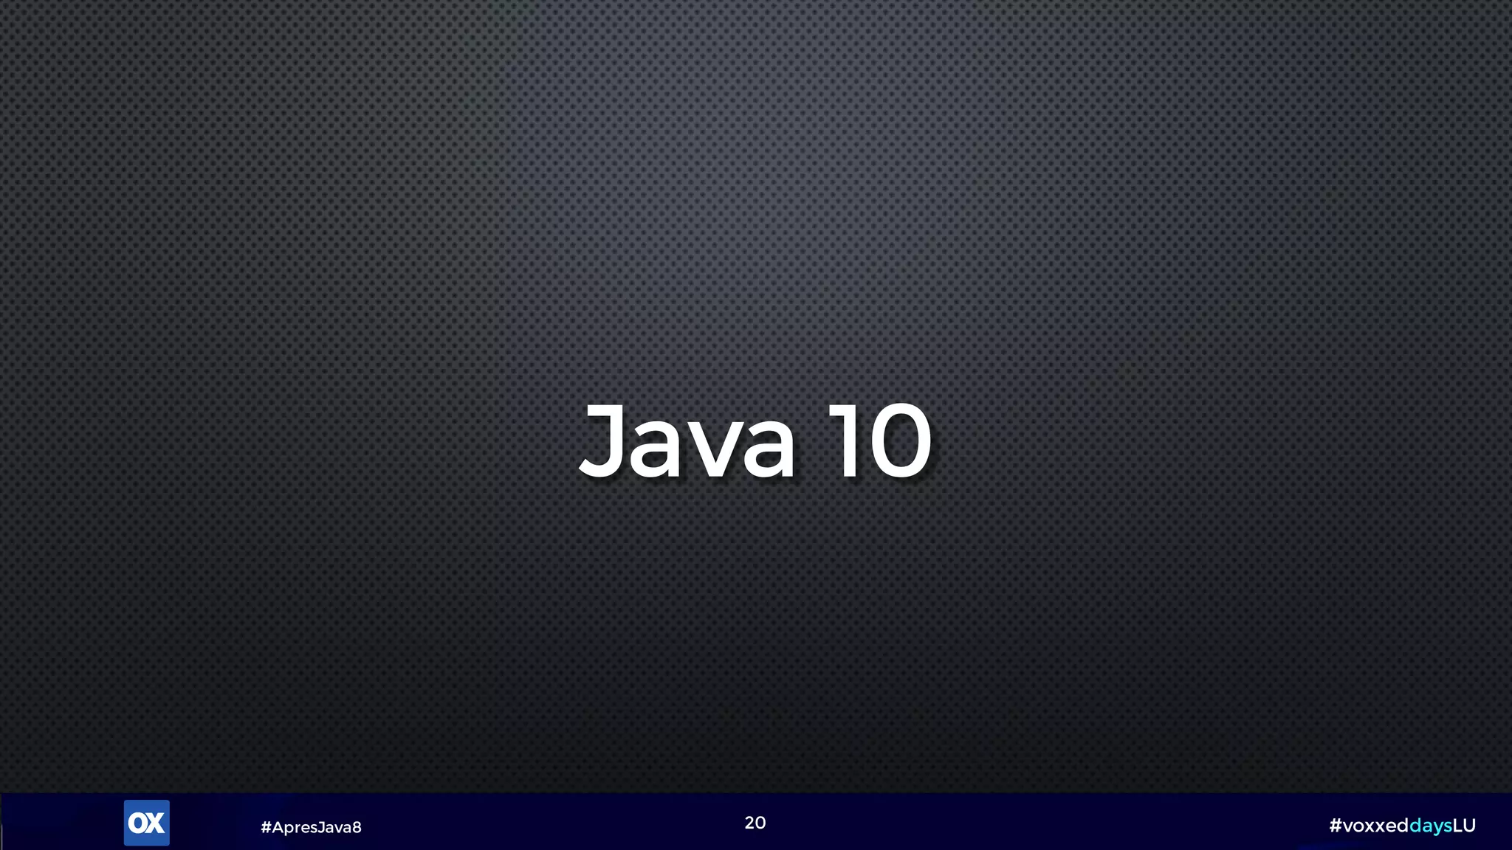Click the slide number 20
This screenshot has height=850, width=1512.
click(755, 823)
